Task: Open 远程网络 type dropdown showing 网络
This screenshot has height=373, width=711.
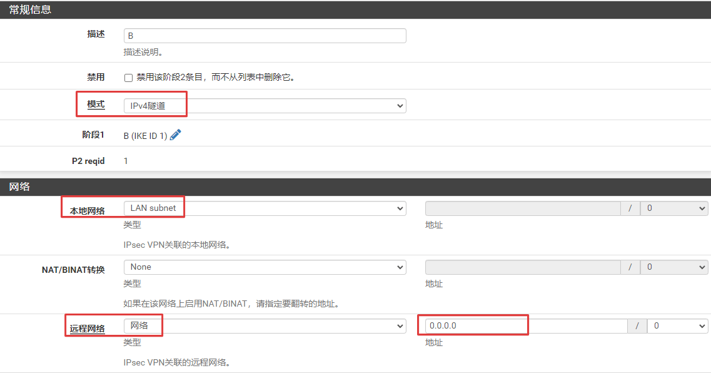Action: [265, 326]
